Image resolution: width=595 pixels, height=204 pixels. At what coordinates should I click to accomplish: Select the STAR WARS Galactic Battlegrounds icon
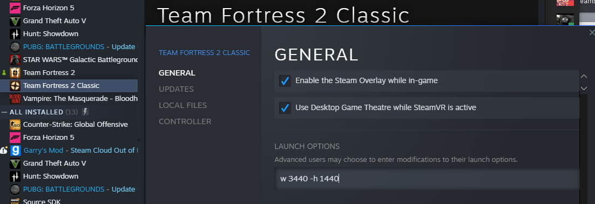[x=15, y=60]
